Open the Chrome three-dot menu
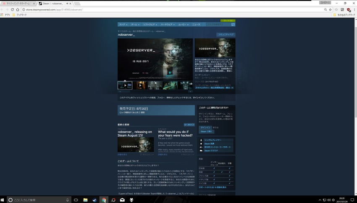The image size is (357, 203). [354, 10]
